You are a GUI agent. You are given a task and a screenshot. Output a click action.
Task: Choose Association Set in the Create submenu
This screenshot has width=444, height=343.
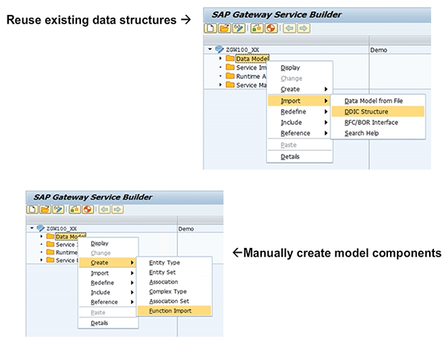169,301
